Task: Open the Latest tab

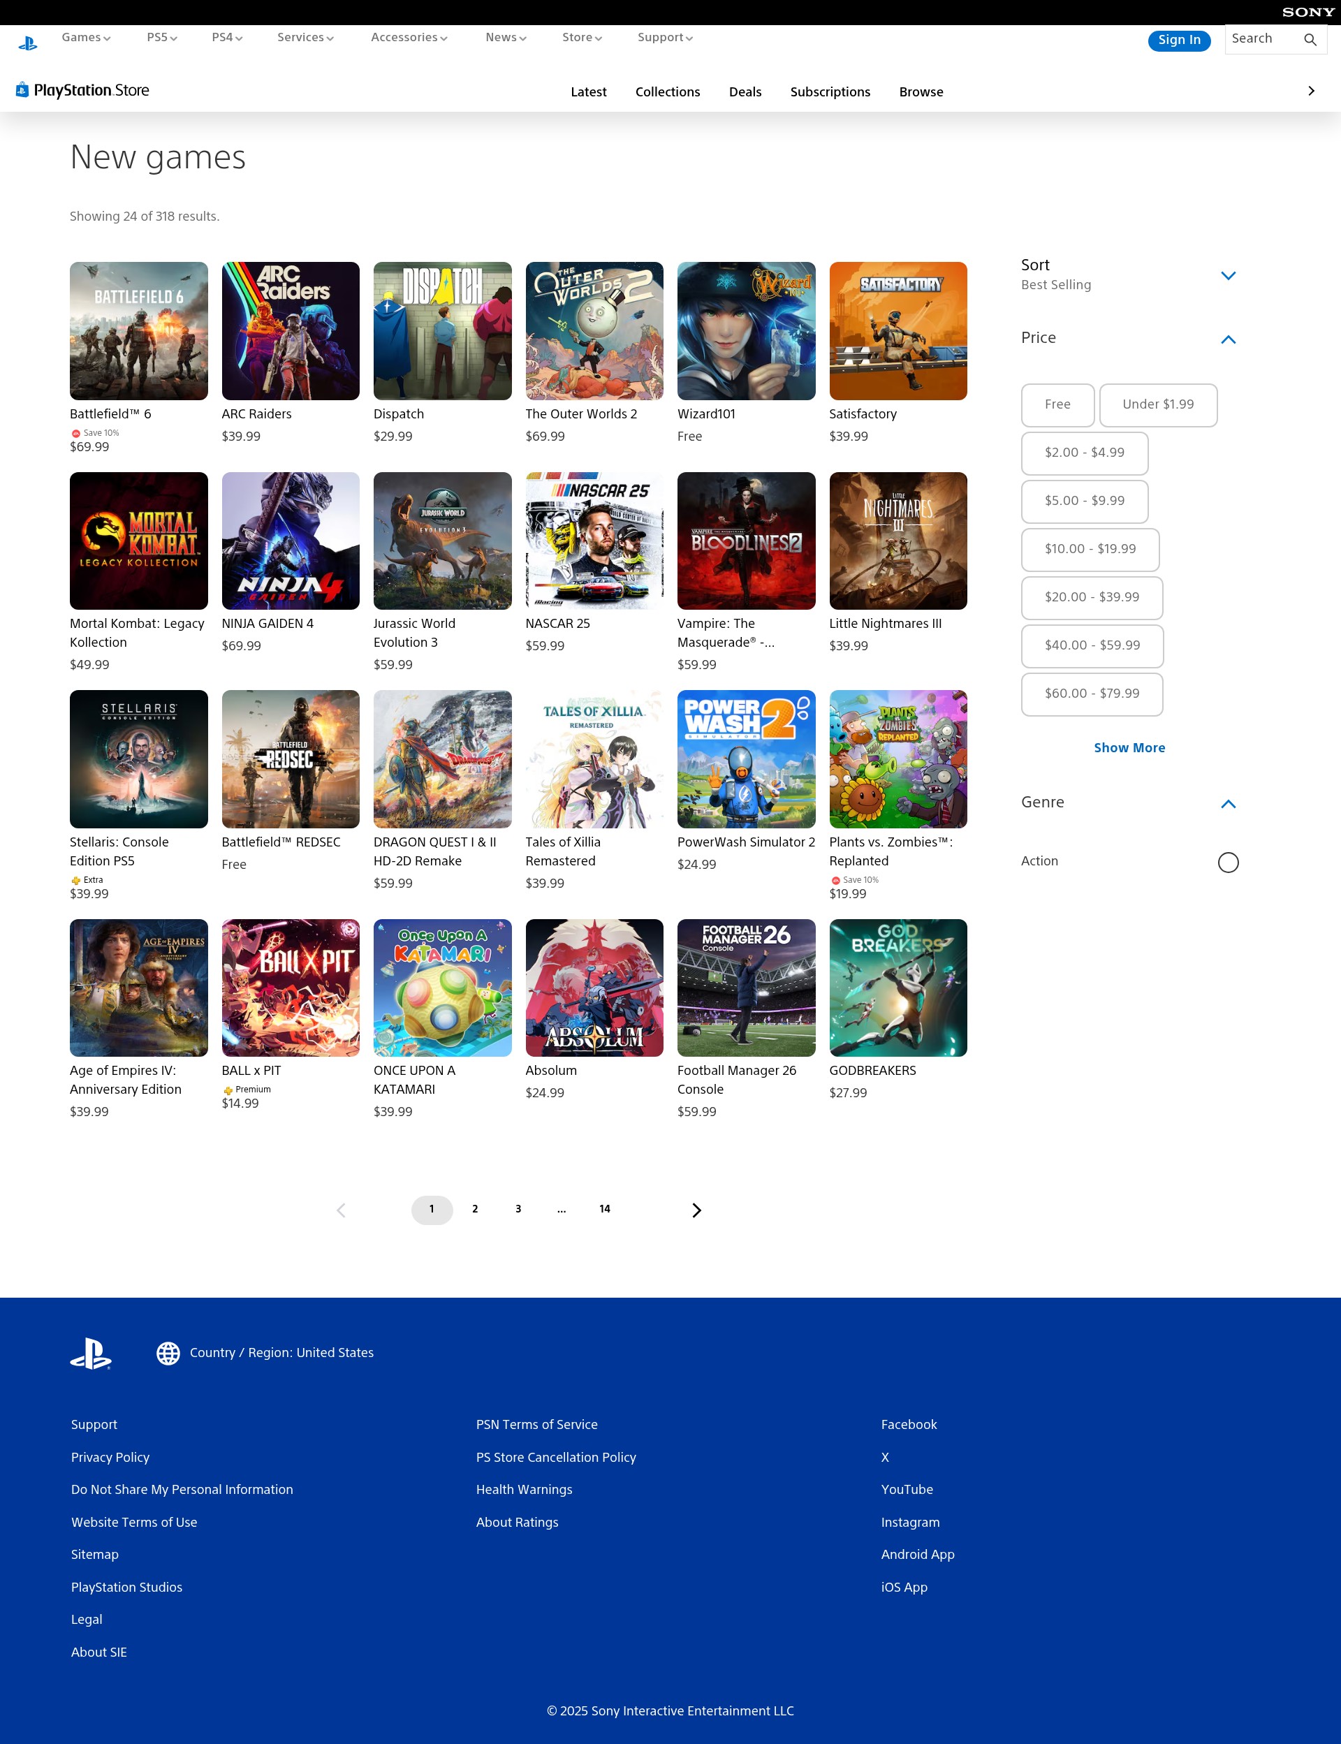Action: [588, 91]
